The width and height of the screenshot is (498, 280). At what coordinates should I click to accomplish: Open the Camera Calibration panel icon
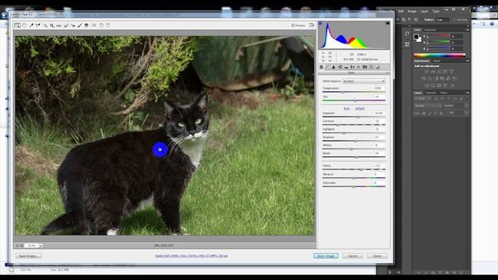[365, 67]
